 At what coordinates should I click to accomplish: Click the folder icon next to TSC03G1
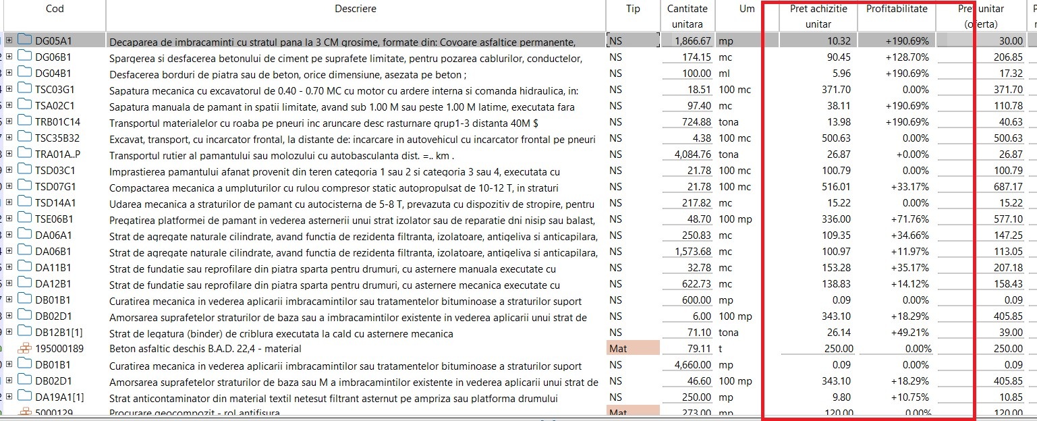point(25,88)
